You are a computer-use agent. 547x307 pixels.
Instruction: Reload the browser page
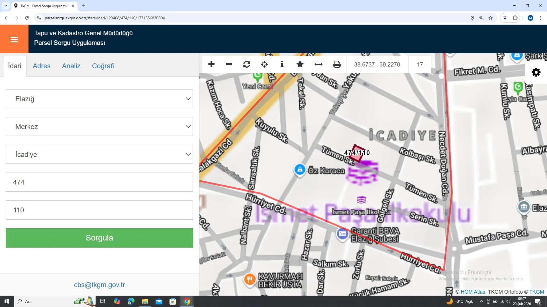coord(27,18)
